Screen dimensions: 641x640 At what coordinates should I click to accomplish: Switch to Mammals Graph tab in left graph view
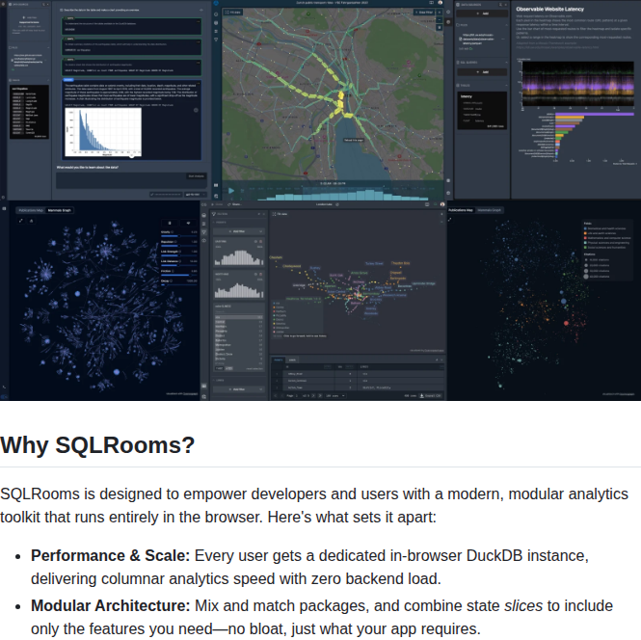click(x=60, y=210)
